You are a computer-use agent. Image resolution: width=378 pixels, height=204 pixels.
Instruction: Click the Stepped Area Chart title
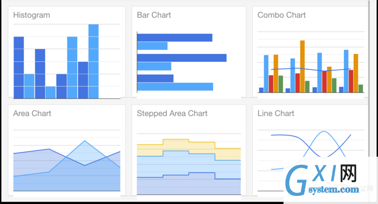tap(172, 114)
